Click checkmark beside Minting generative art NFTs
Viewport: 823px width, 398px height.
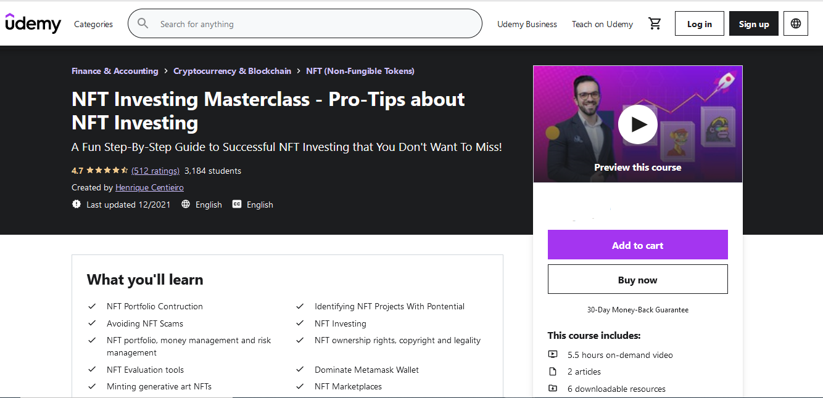92,386
